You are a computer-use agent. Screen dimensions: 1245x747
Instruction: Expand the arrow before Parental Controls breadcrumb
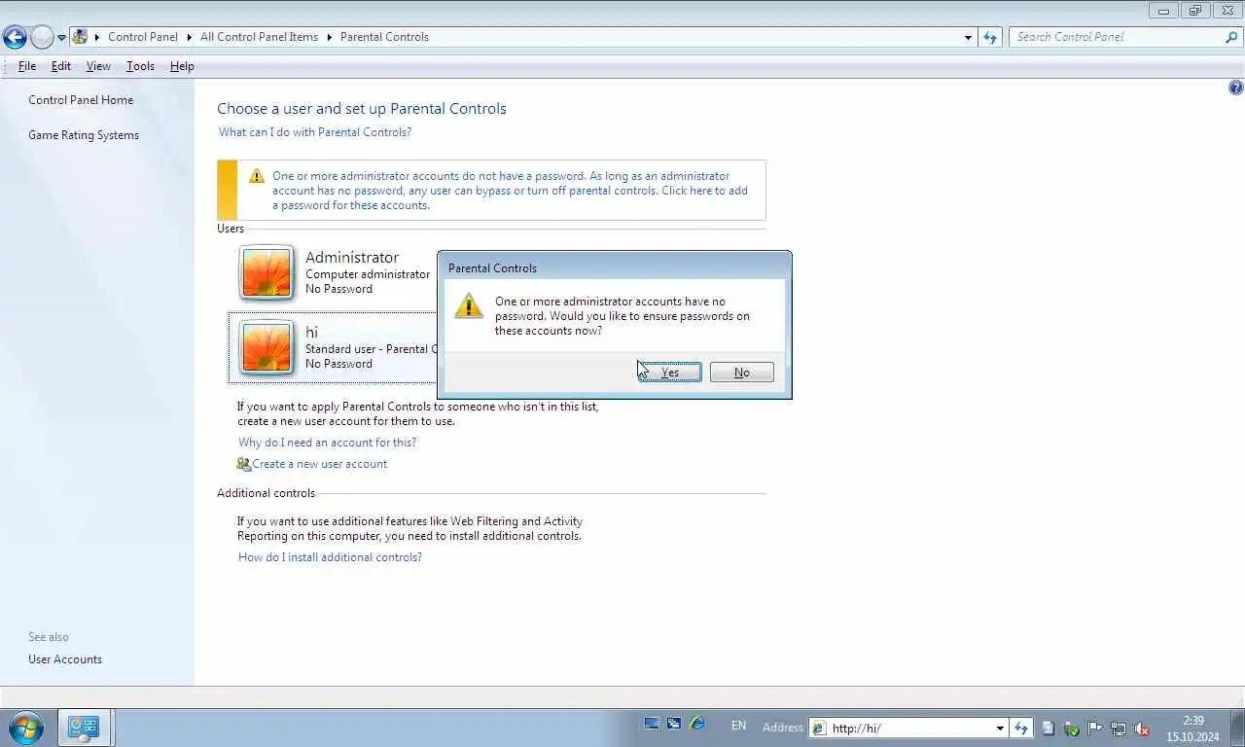[x=329, y=37]
